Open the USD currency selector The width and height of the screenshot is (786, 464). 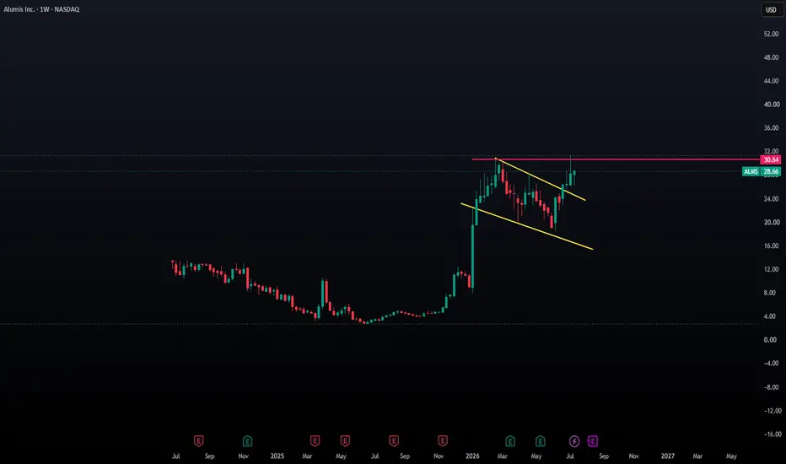point(771,9)
